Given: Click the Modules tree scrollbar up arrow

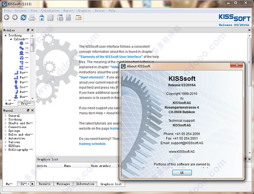Looking at the screenshot, I should [33, 36].
